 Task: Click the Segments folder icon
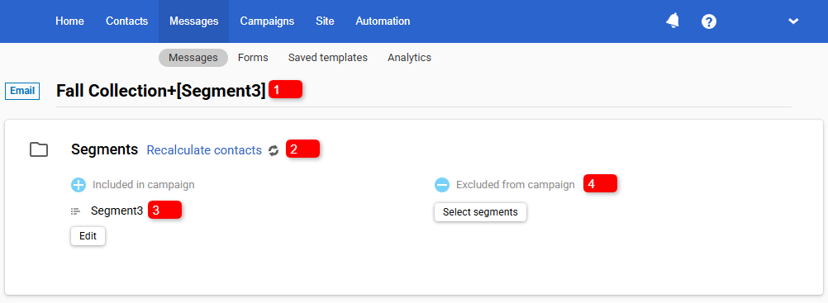[39, 150]
